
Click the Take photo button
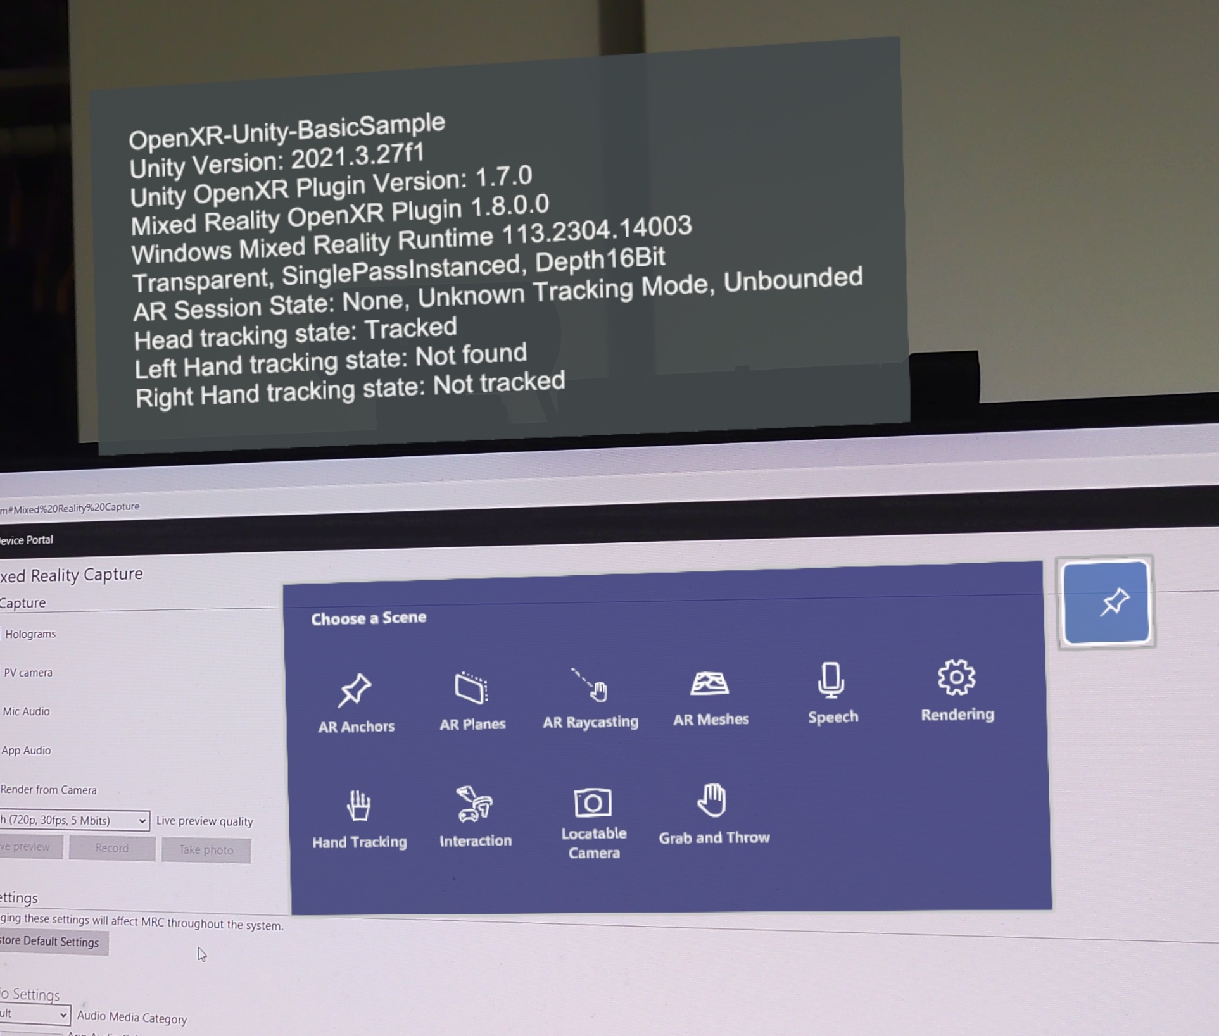(x=206, y=850)
